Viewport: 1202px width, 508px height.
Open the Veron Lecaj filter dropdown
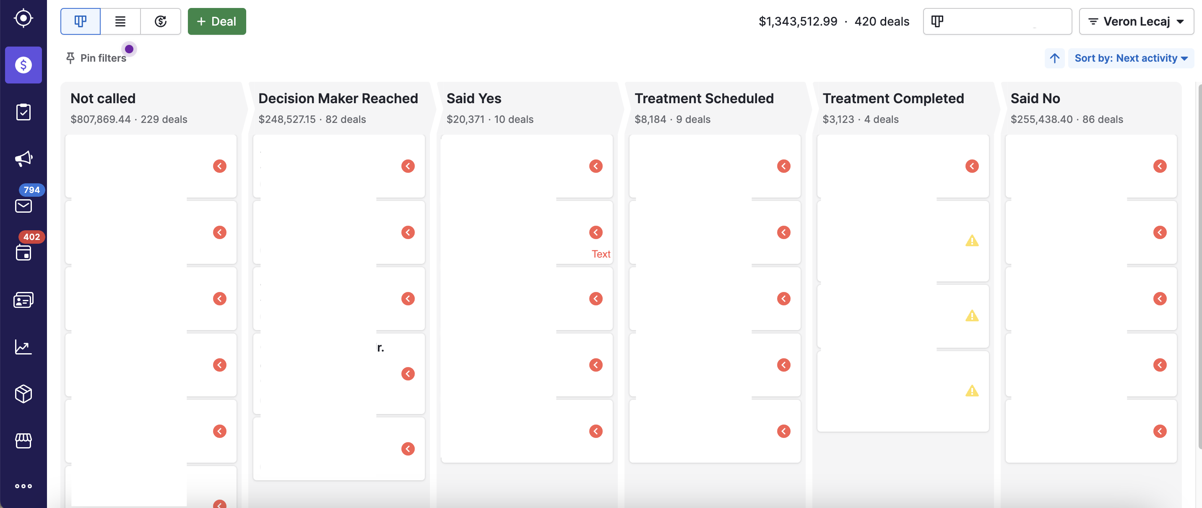click(x=1136, y=21)
